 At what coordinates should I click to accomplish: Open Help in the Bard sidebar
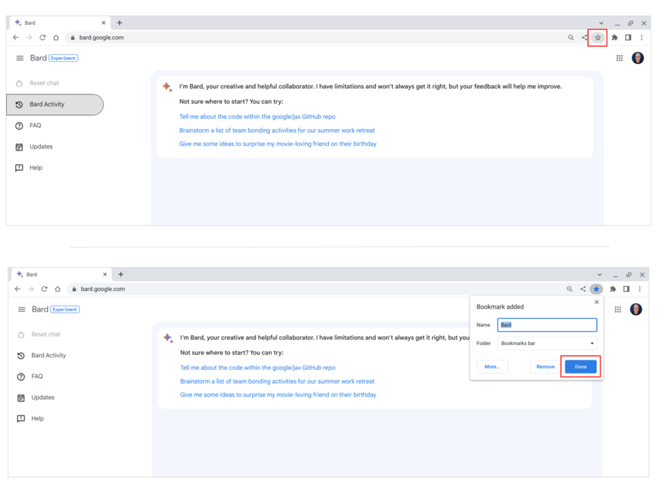point(36,167)
